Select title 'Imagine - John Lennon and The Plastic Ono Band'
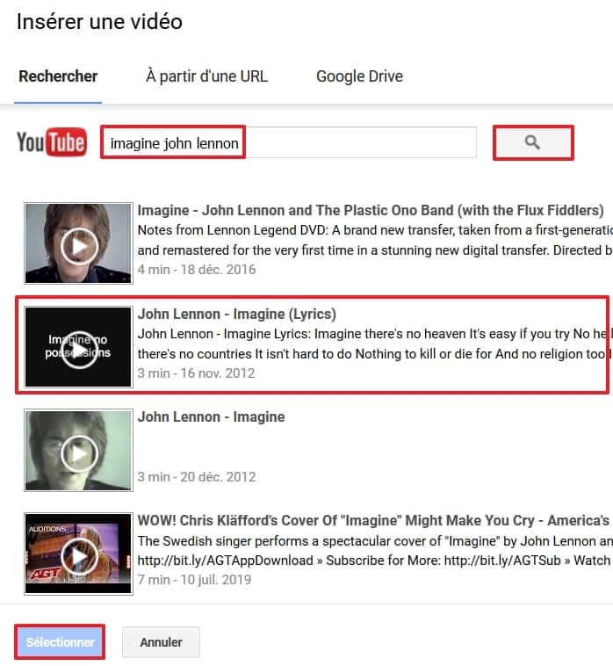 (x=371, y=210)
